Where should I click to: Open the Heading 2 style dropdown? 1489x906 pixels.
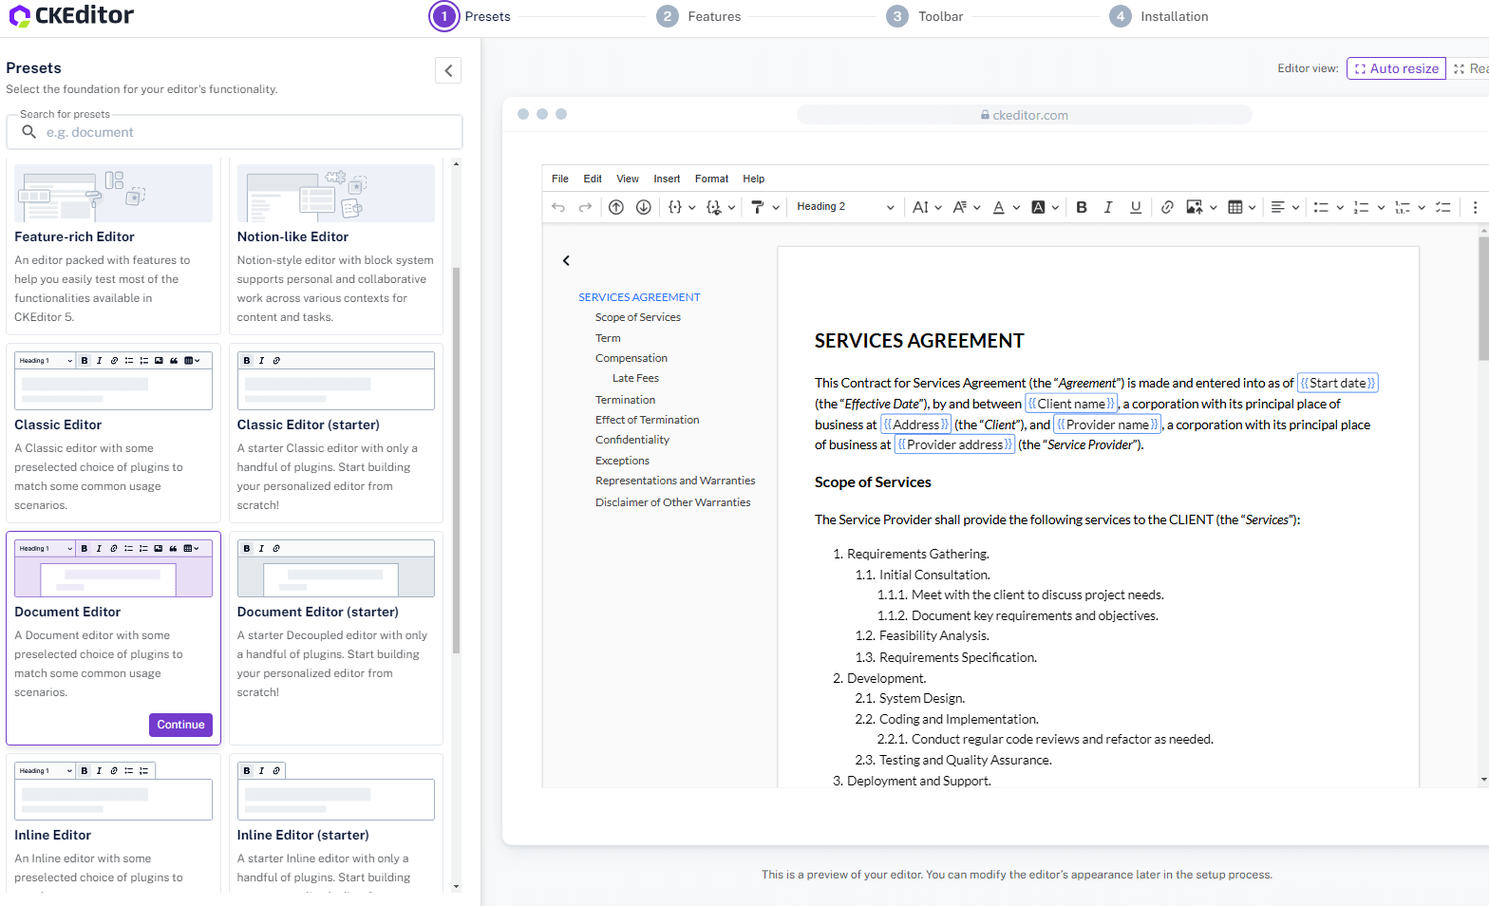coord(845,207)
